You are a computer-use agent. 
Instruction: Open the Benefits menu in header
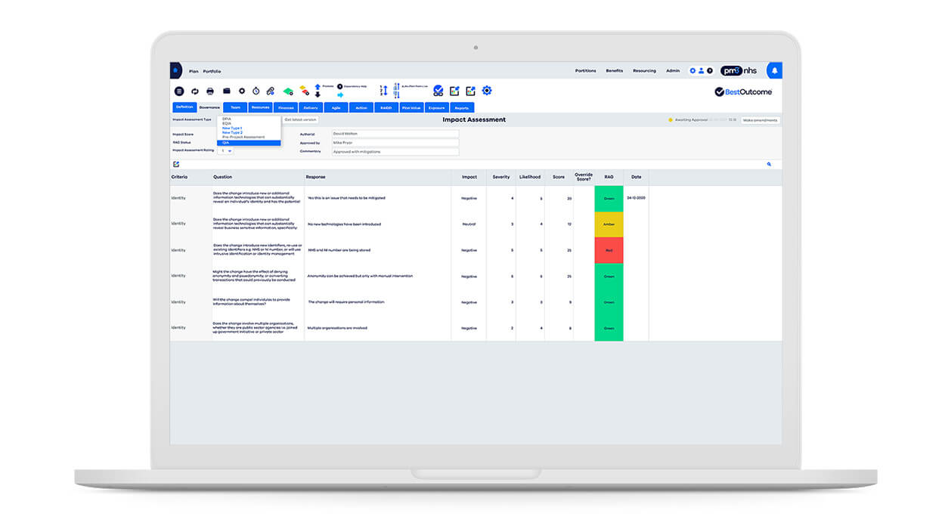(615, 70)
